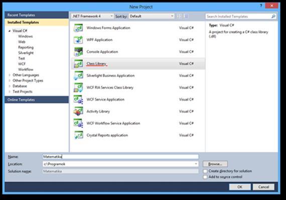Select the WCF category

[x=22, y=64]
